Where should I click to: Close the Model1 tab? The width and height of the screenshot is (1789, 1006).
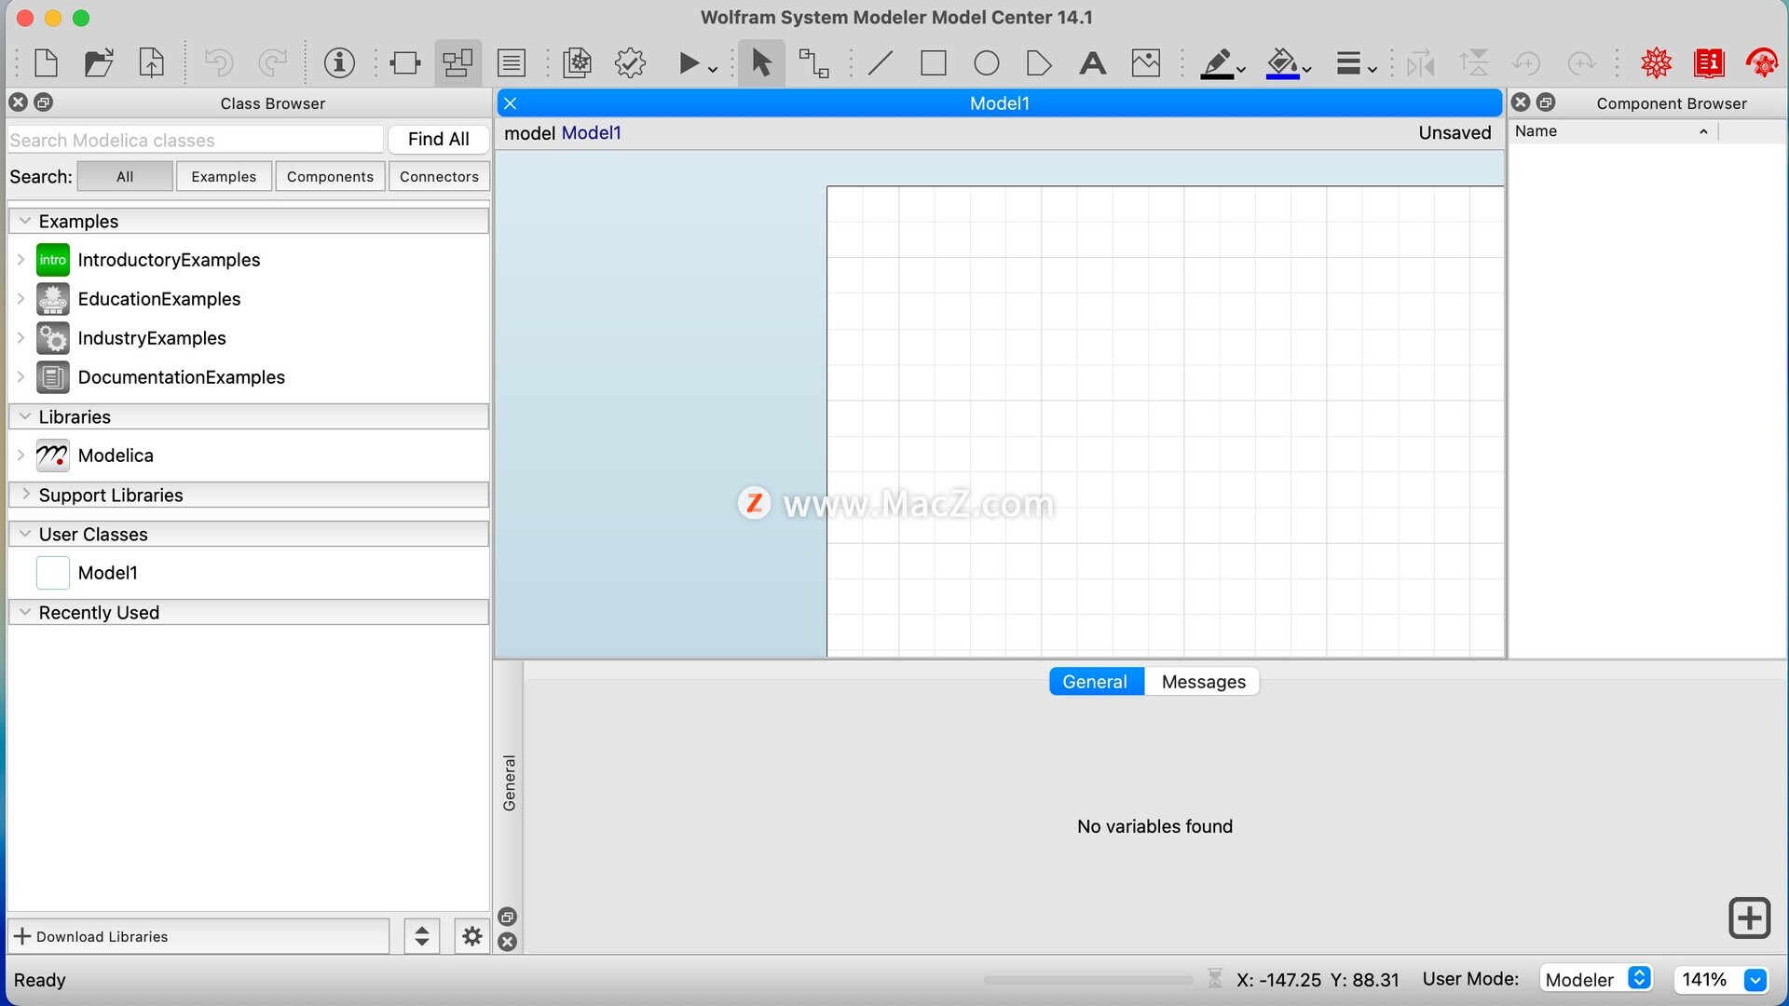click(x=511, y=103)
